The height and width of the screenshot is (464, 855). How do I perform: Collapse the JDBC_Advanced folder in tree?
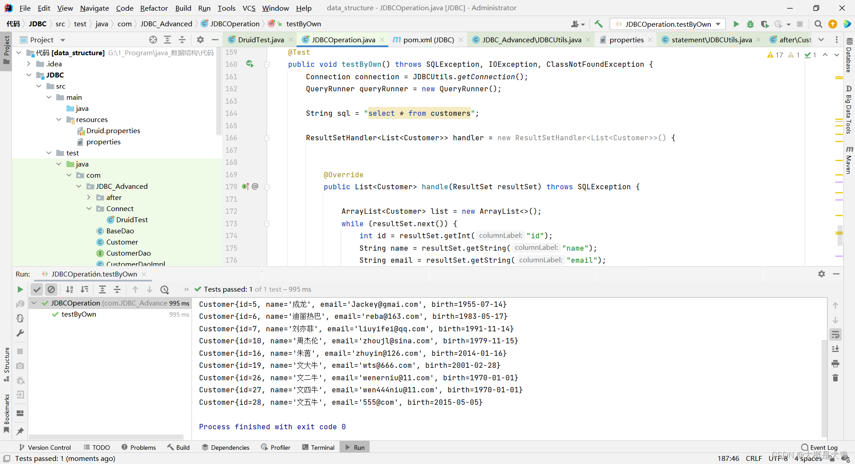click(x=79, y=186)
